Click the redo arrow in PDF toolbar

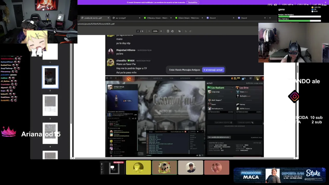(x=190, y=31)
